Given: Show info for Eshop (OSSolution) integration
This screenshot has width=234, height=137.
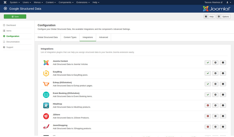Looking at the screenshot, I should (223, 84).
